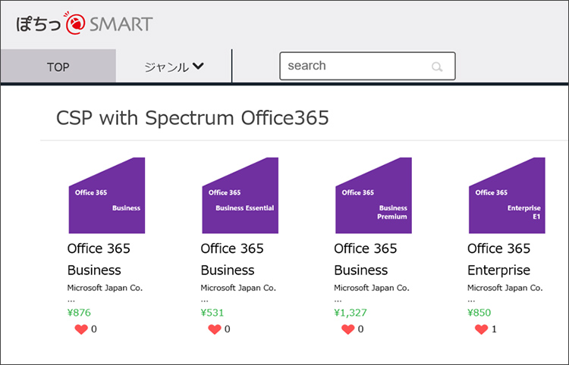
Task: Click the CSP with Spectrum Office365 heading
Action: 193,118
